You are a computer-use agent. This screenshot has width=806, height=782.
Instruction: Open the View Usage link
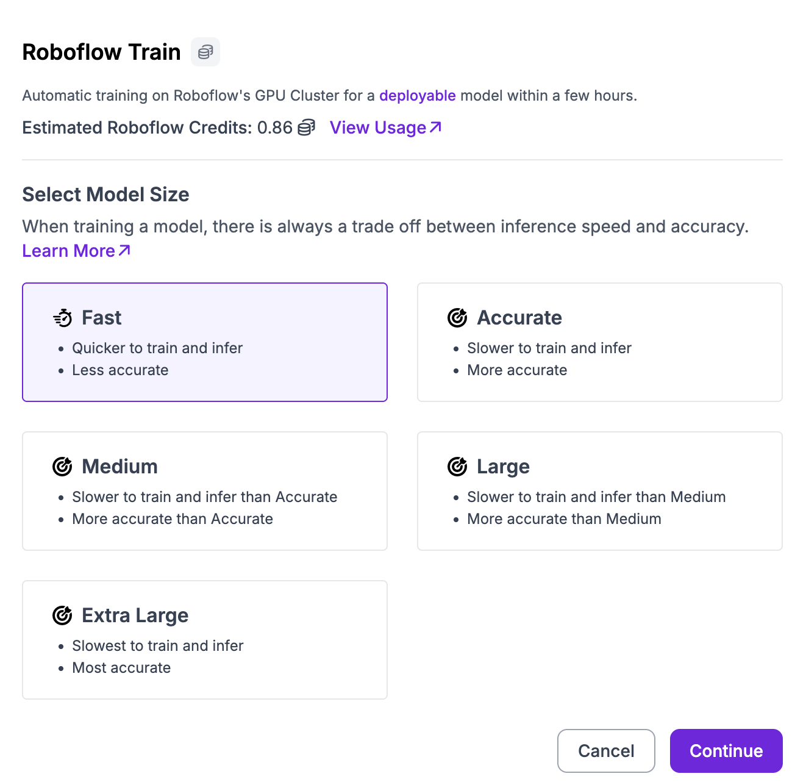click(378, 127)
